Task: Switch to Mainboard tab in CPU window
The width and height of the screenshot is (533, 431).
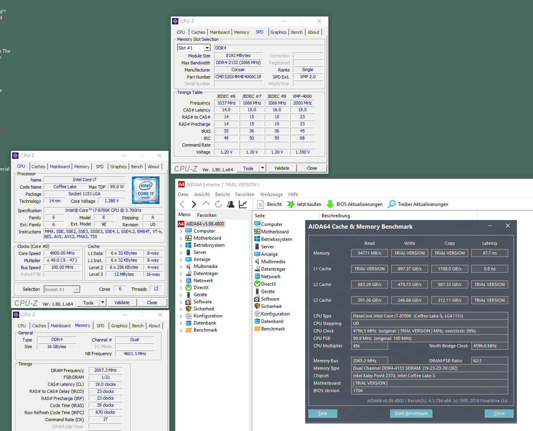Action: (60, 167)
